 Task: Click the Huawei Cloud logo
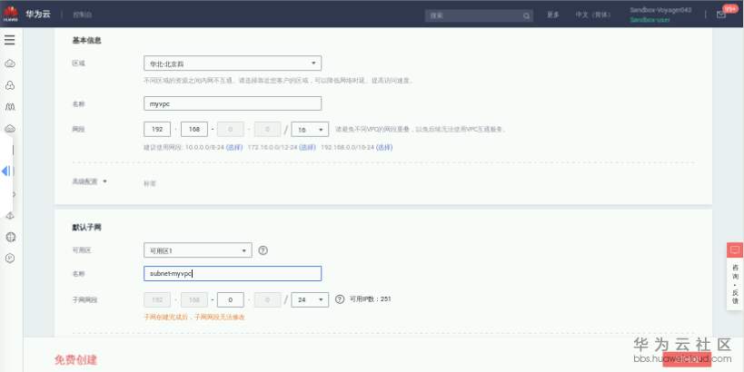point(10,14)
